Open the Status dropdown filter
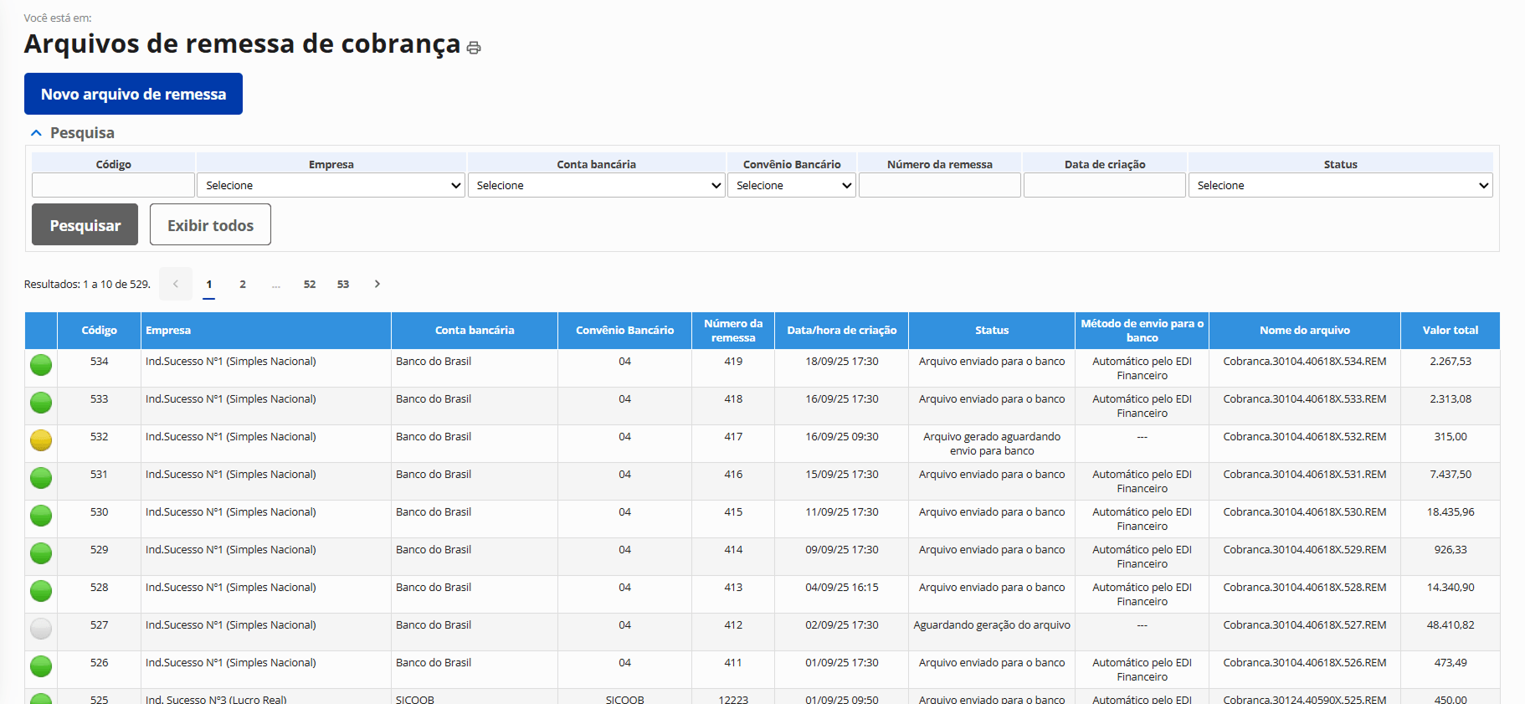 click(x=1340, y=185)
